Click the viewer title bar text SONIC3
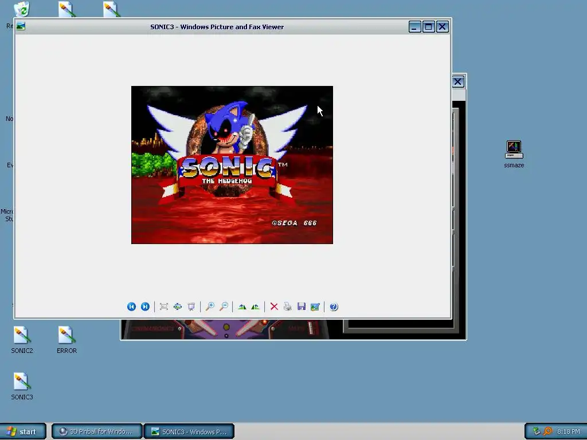Image resolution: width=587 pixels, height=440 pixels. coord(162,27)
